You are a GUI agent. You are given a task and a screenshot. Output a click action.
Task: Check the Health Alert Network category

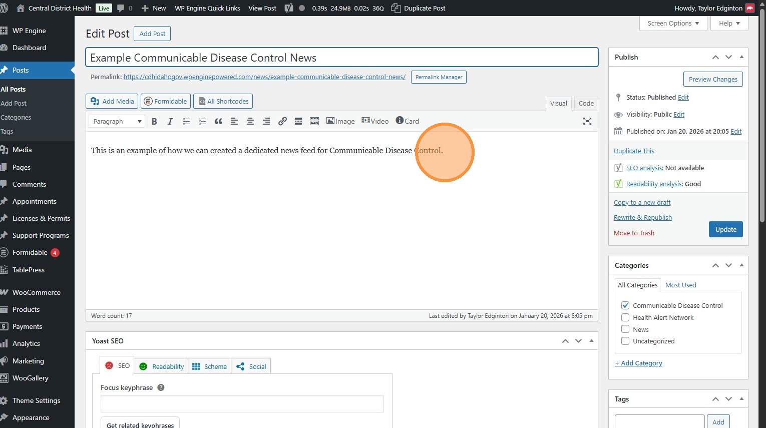pyautogui.click(x=625, y=317)
